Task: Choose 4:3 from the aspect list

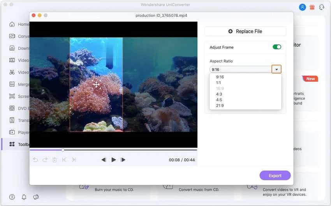Action: point(219,94)
